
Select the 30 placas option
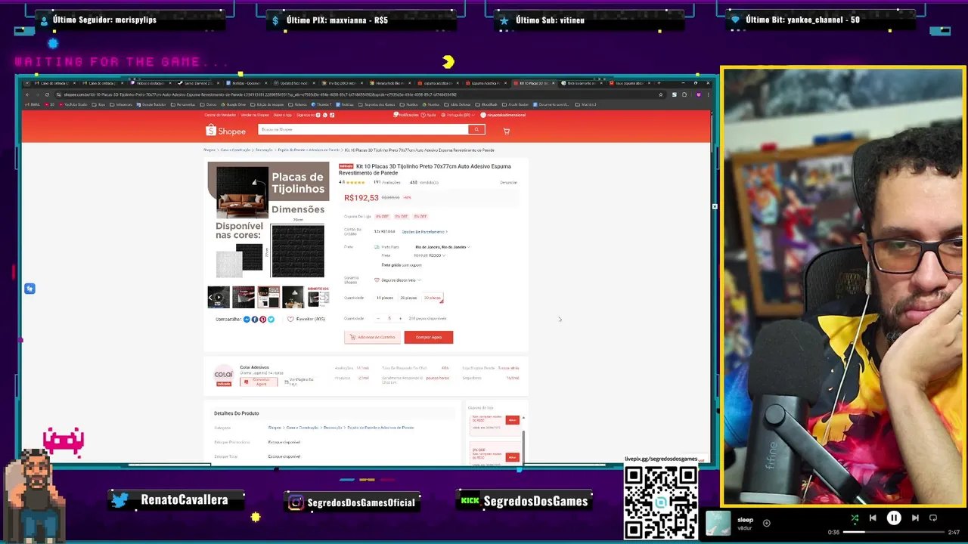[x=433, y=298]
